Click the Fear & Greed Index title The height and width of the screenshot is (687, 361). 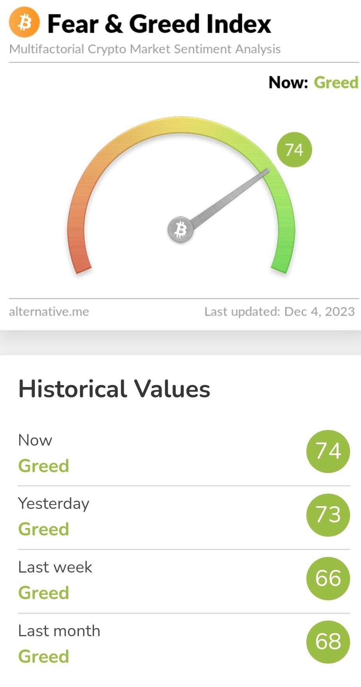pos(159,24)
